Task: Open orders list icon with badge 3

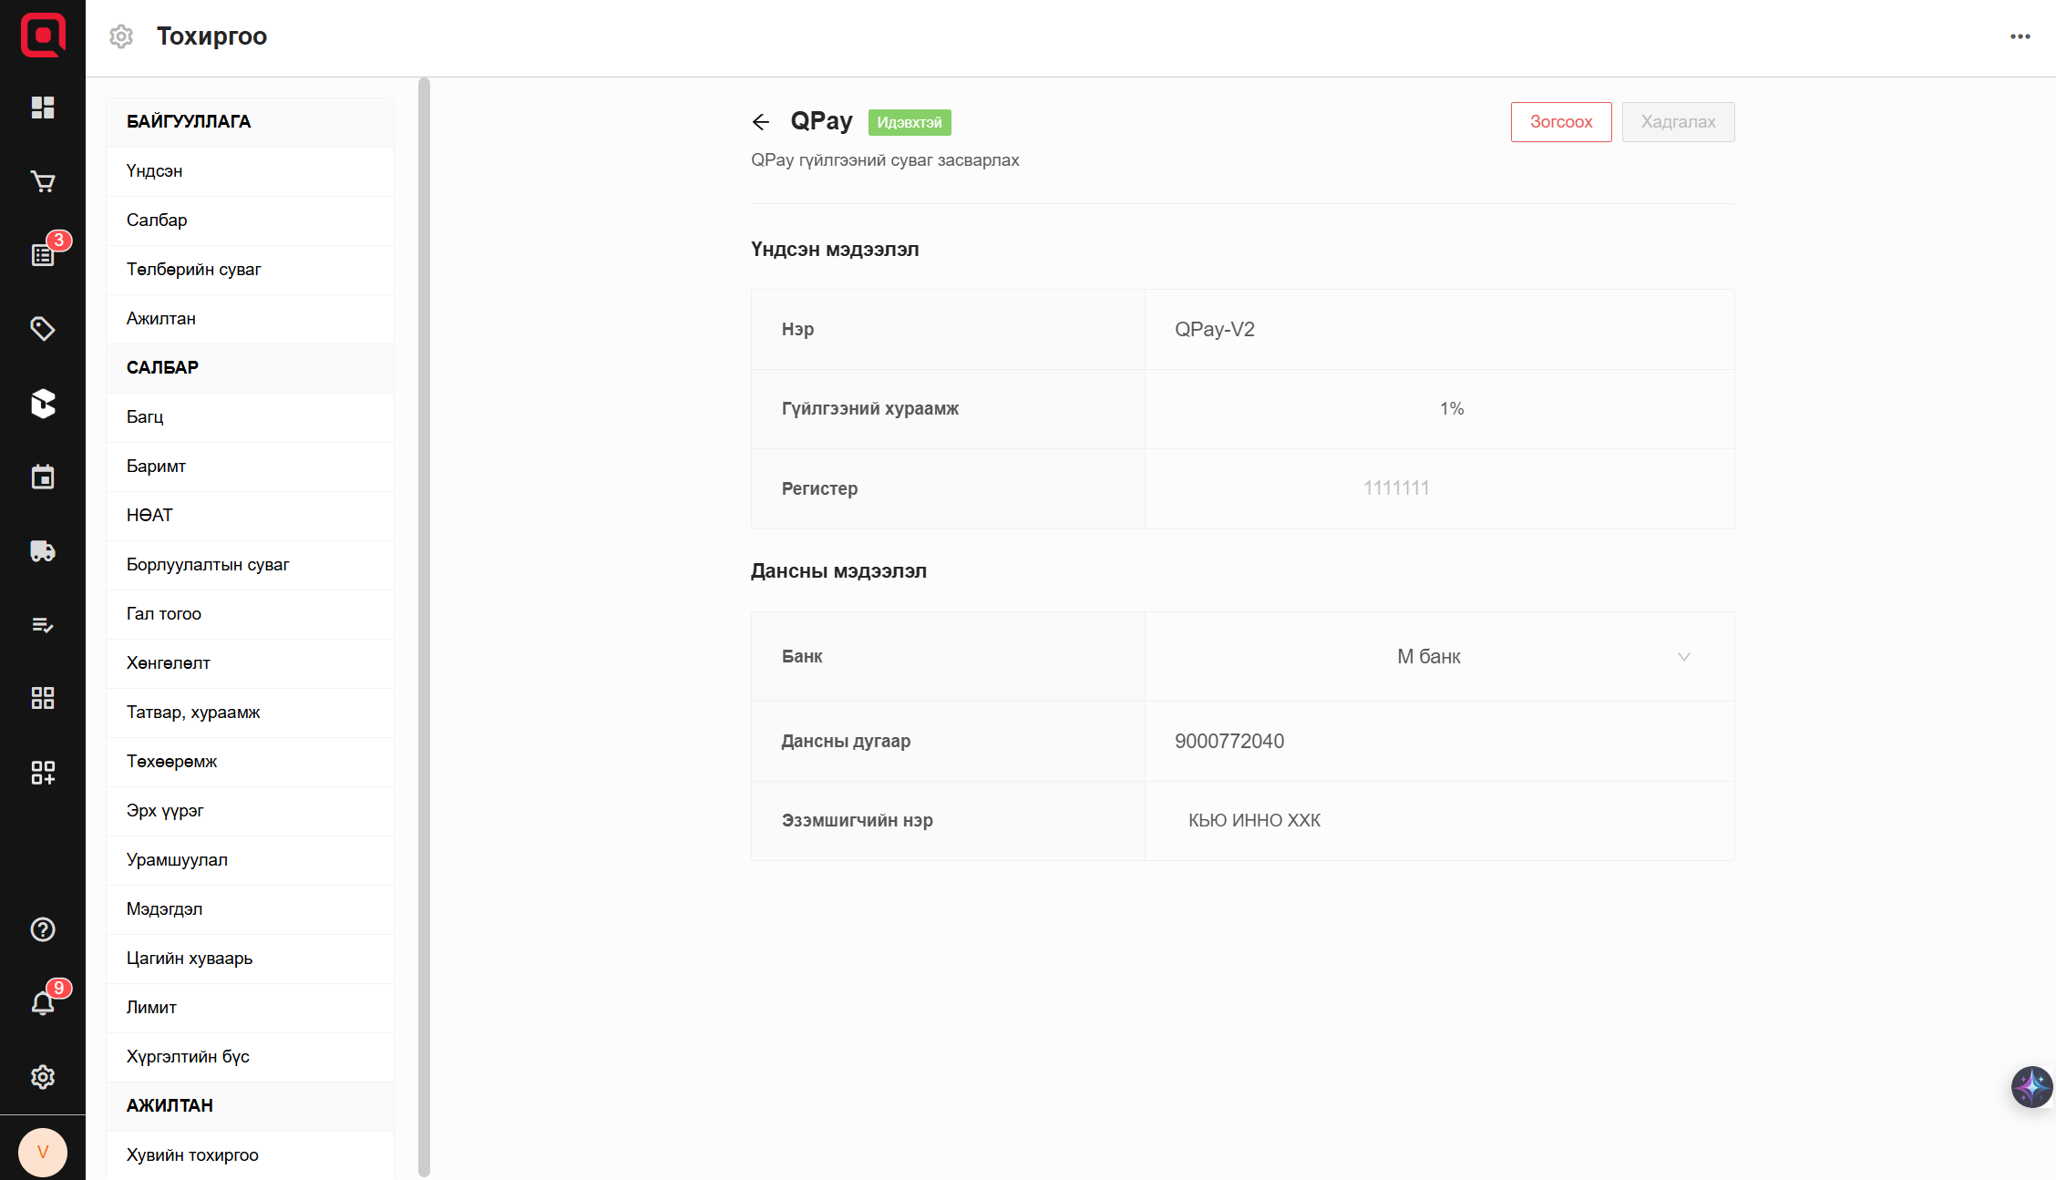Action: [x=43, y=255]
